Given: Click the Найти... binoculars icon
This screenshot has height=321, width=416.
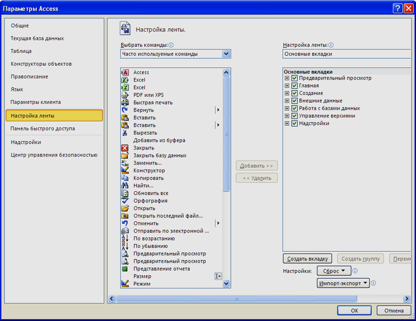Looking at the screenshot, I should (x=125, y=185).
